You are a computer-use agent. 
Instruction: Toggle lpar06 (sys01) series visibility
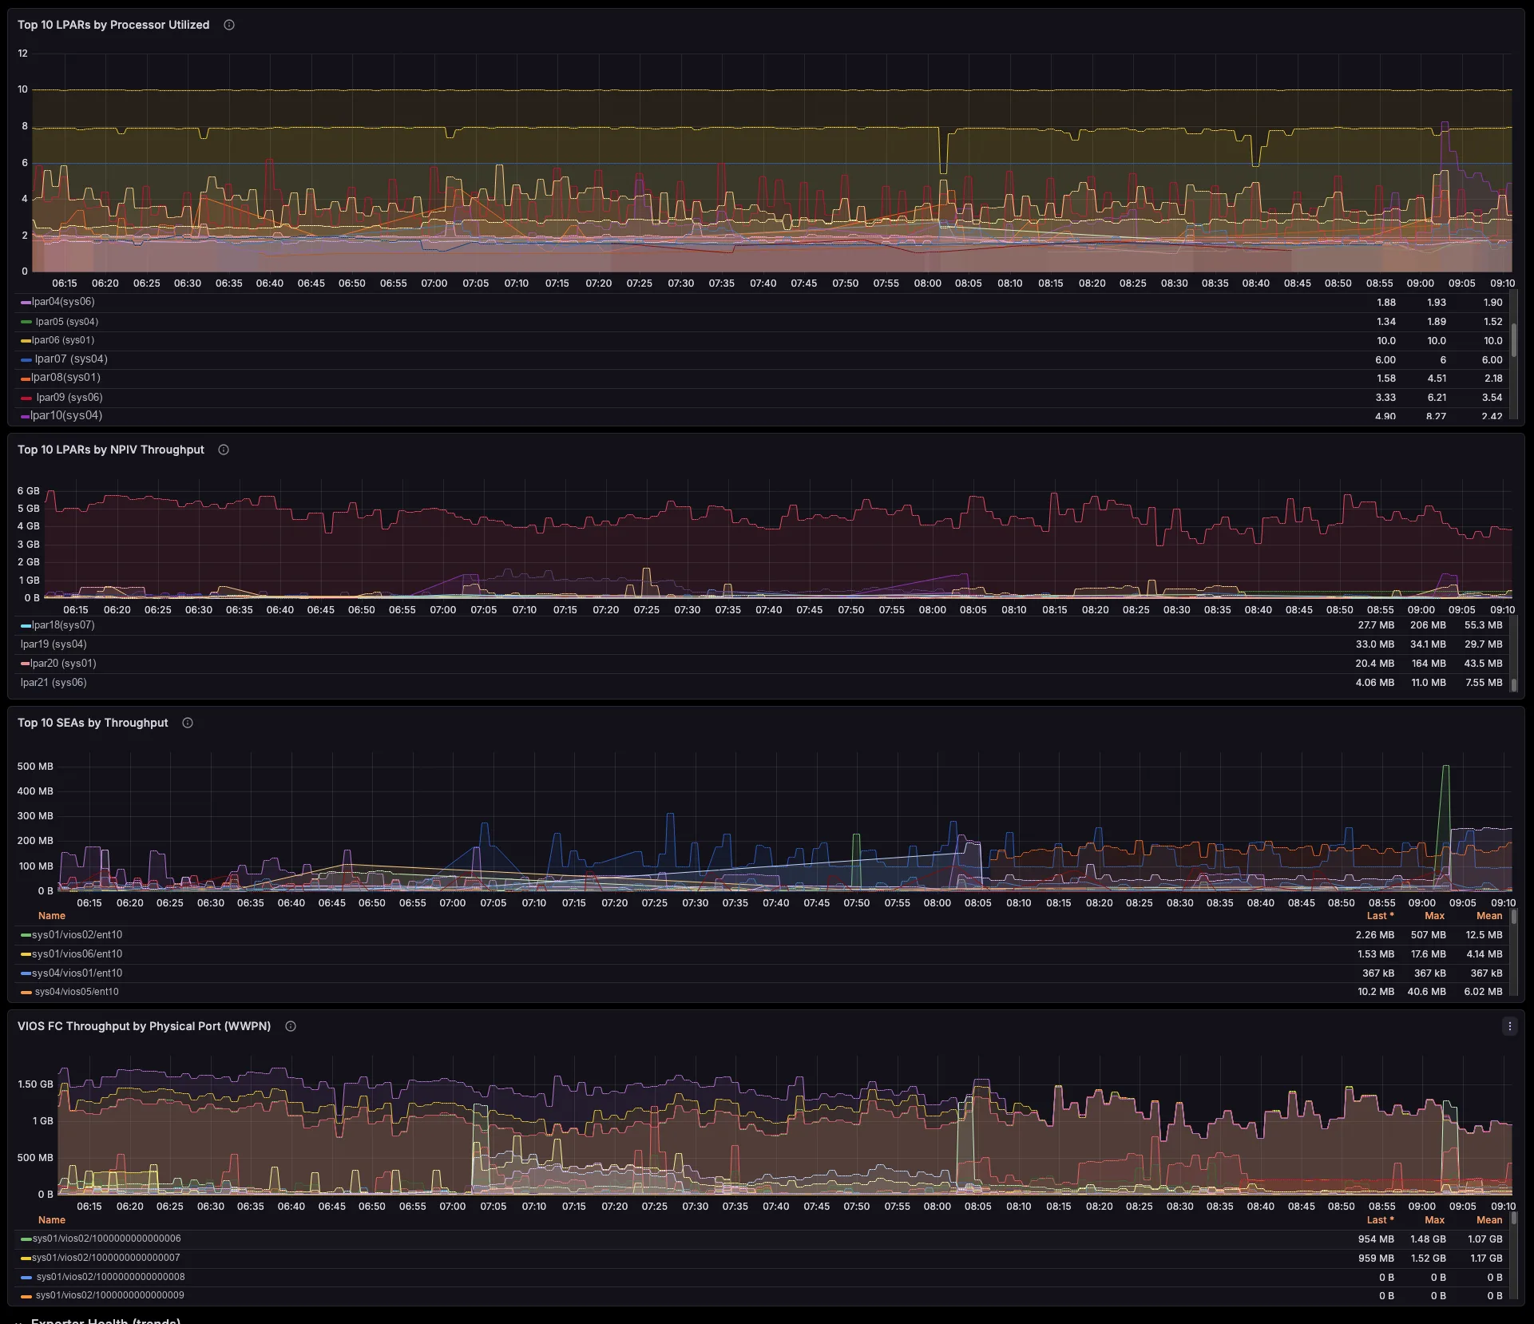click(63, 340)
